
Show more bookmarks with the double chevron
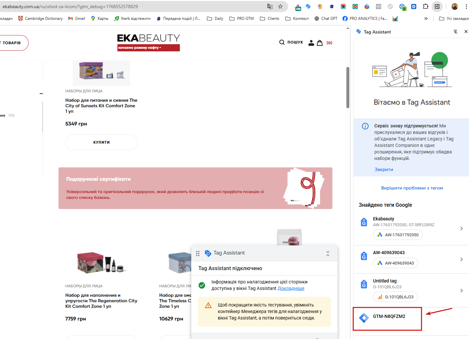point(426,19)
